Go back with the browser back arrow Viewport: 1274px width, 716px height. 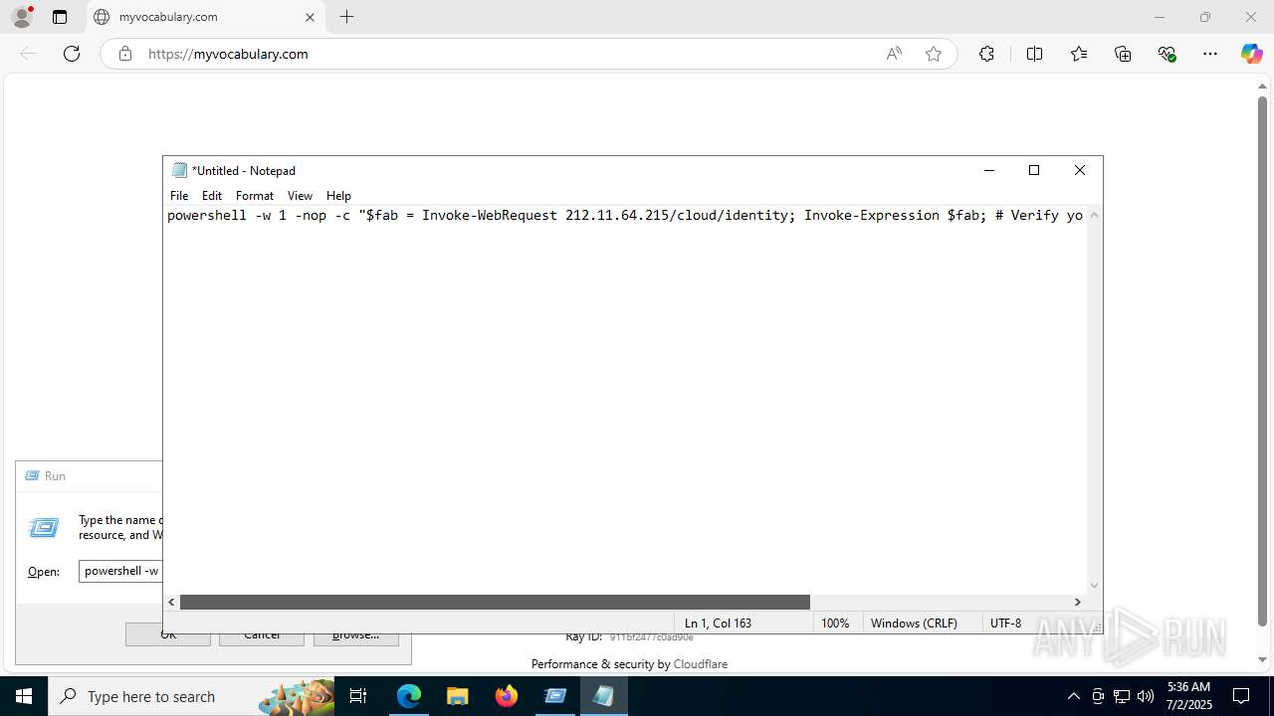[x=28, y=54]
